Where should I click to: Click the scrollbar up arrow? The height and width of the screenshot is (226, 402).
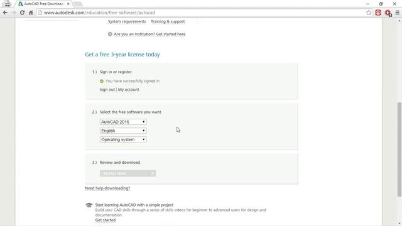(399, 21)
